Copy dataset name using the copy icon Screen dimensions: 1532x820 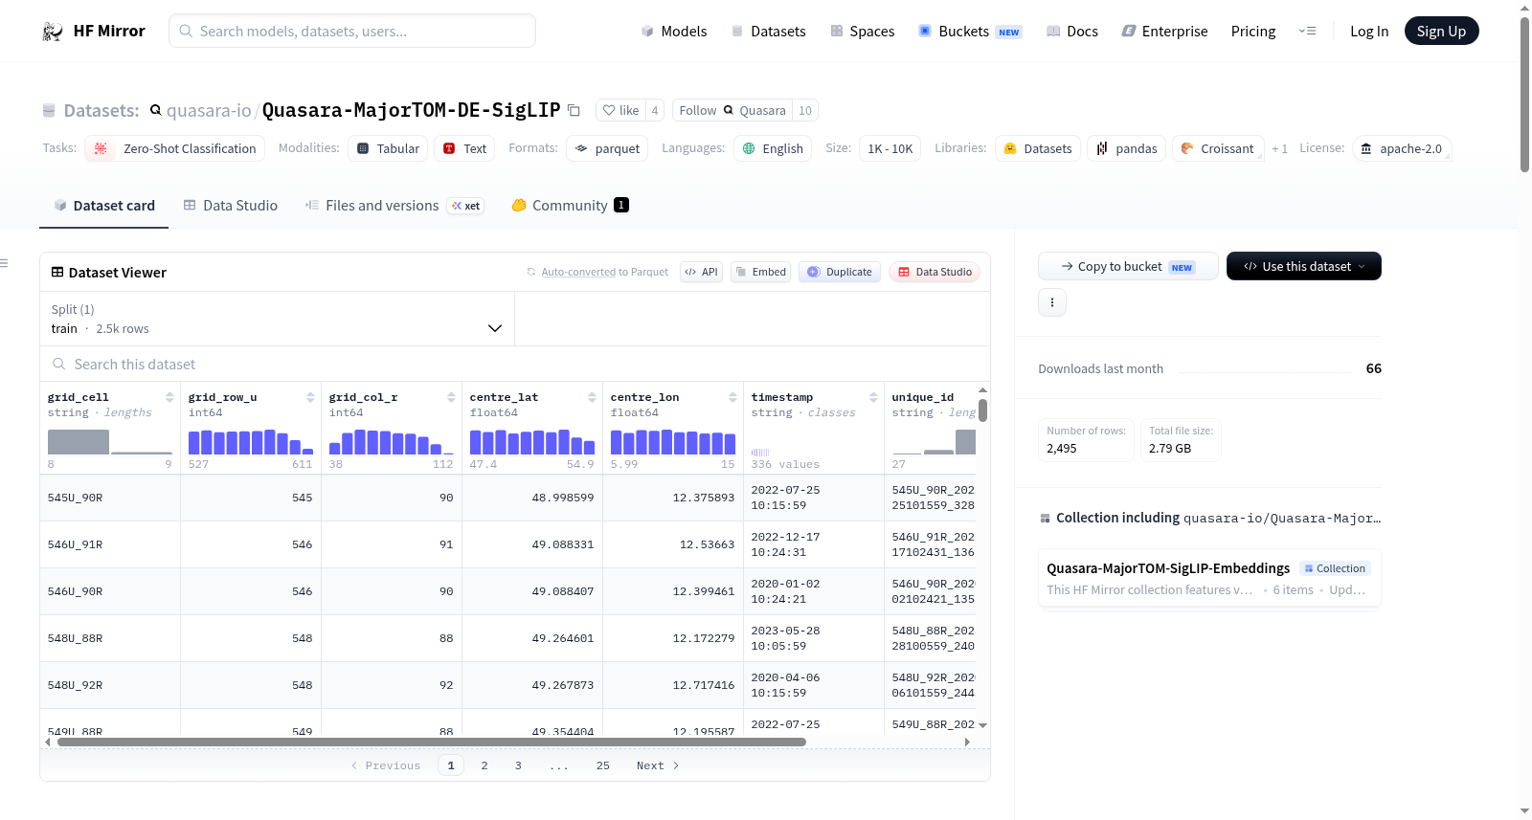click(x=574, y=110)
